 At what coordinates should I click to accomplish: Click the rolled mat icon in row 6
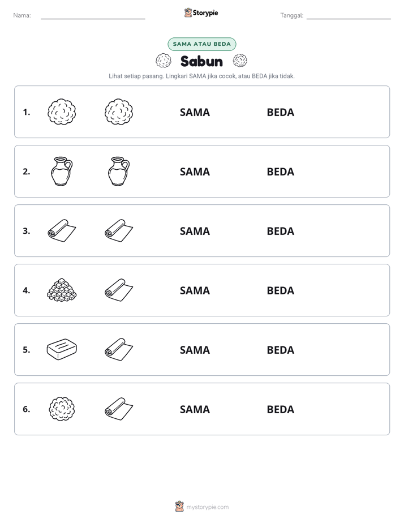pos(119,409)
